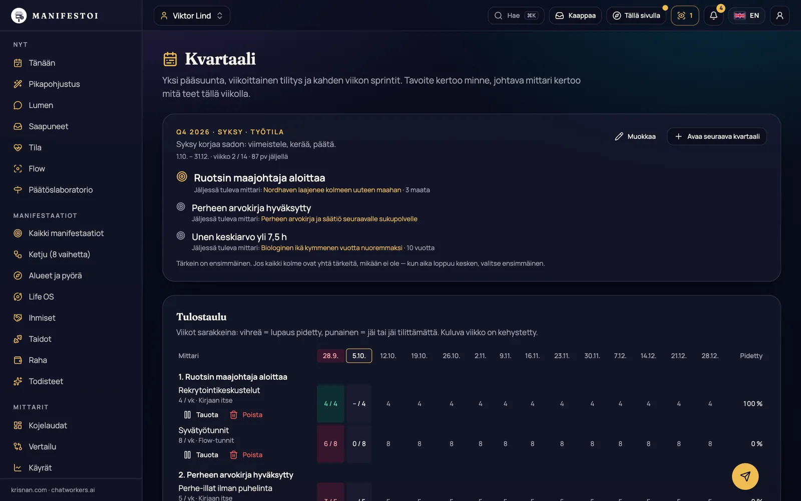Open Kaikki manifestaatiot

(71, 233)
